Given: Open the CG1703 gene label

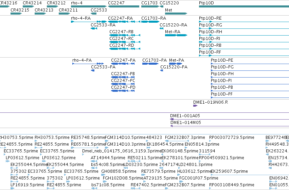Looking at the screenshot, I should pyautogui.click(x=149, y=3).
